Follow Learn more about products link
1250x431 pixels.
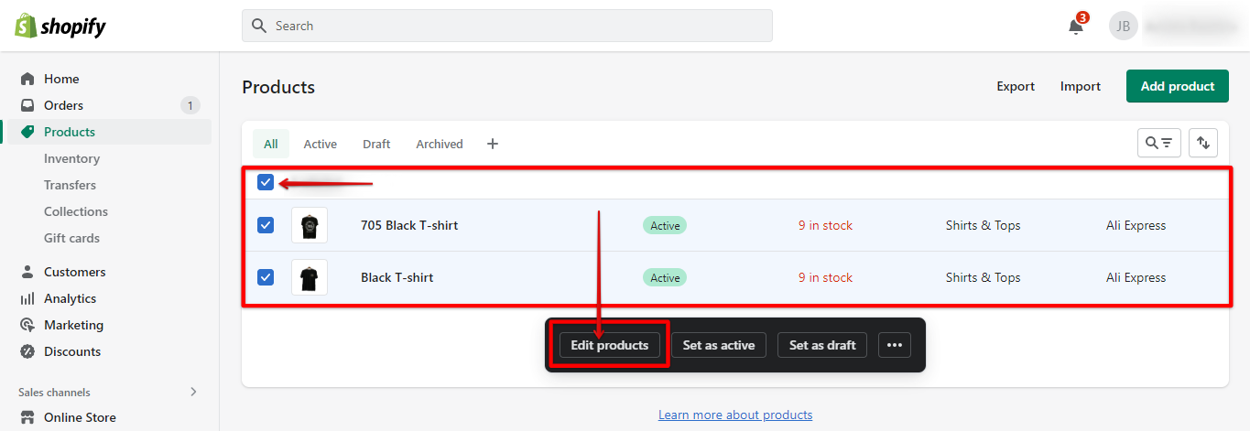(735, 415)
